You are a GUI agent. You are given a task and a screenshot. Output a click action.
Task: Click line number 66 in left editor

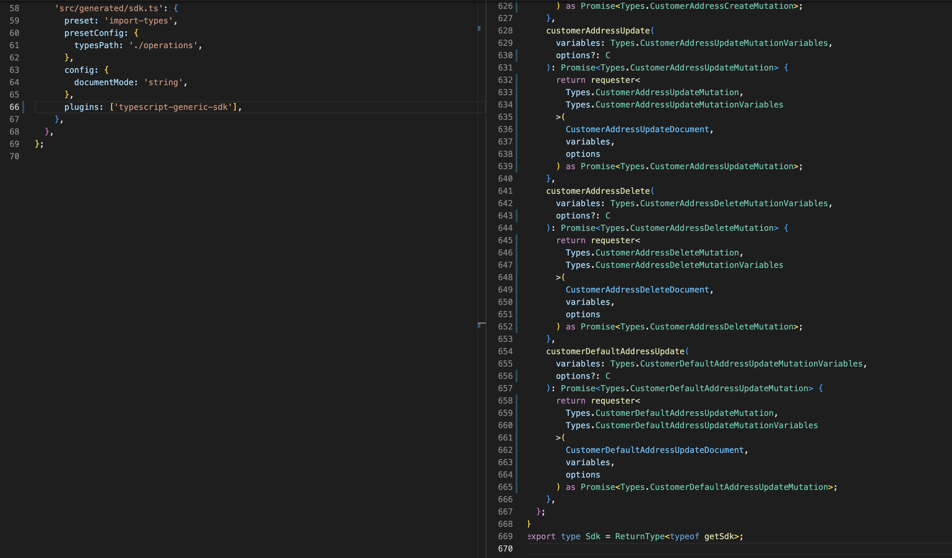coord(14,107)
